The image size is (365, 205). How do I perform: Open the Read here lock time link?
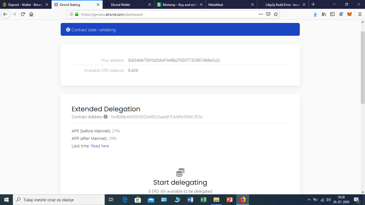tap(100, 146)
